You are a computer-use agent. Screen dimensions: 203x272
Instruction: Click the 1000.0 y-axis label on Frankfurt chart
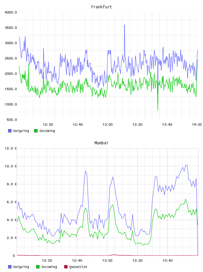pyautogui.click(x=11, y=104)
